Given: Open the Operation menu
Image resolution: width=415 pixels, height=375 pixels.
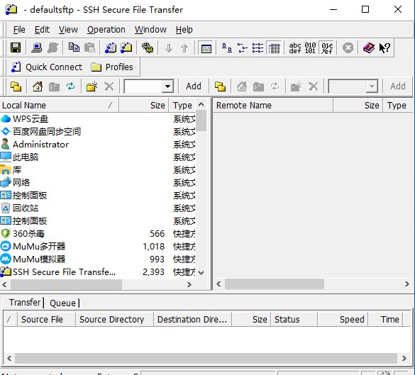Looking at the screenshot, I should point(106,30).
